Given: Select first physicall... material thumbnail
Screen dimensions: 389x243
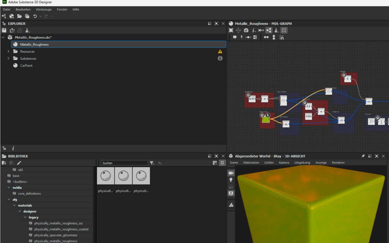Looking at the screenshot, I should [106, 176].
